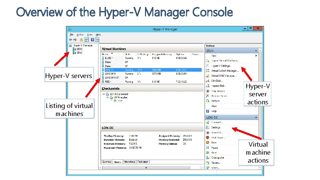Open the File menu
Screen dimensions: 320x180
coord(71,35)
